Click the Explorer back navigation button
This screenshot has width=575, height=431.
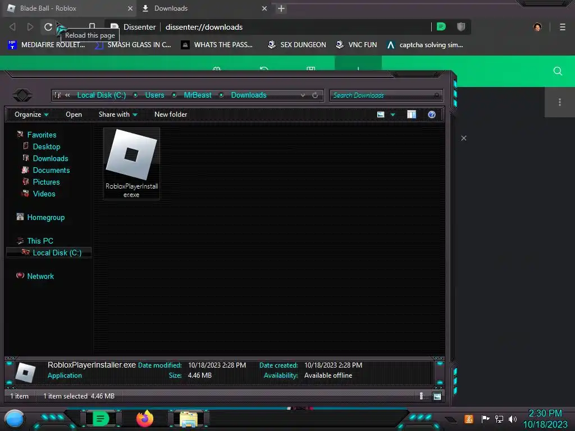(22, 95)
